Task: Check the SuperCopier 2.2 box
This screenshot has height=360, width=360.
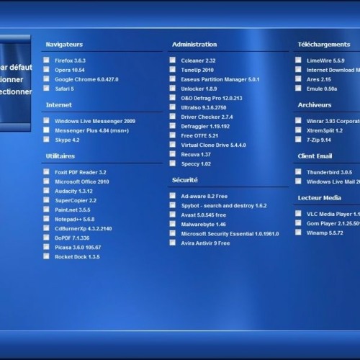Action: (46, 199)
